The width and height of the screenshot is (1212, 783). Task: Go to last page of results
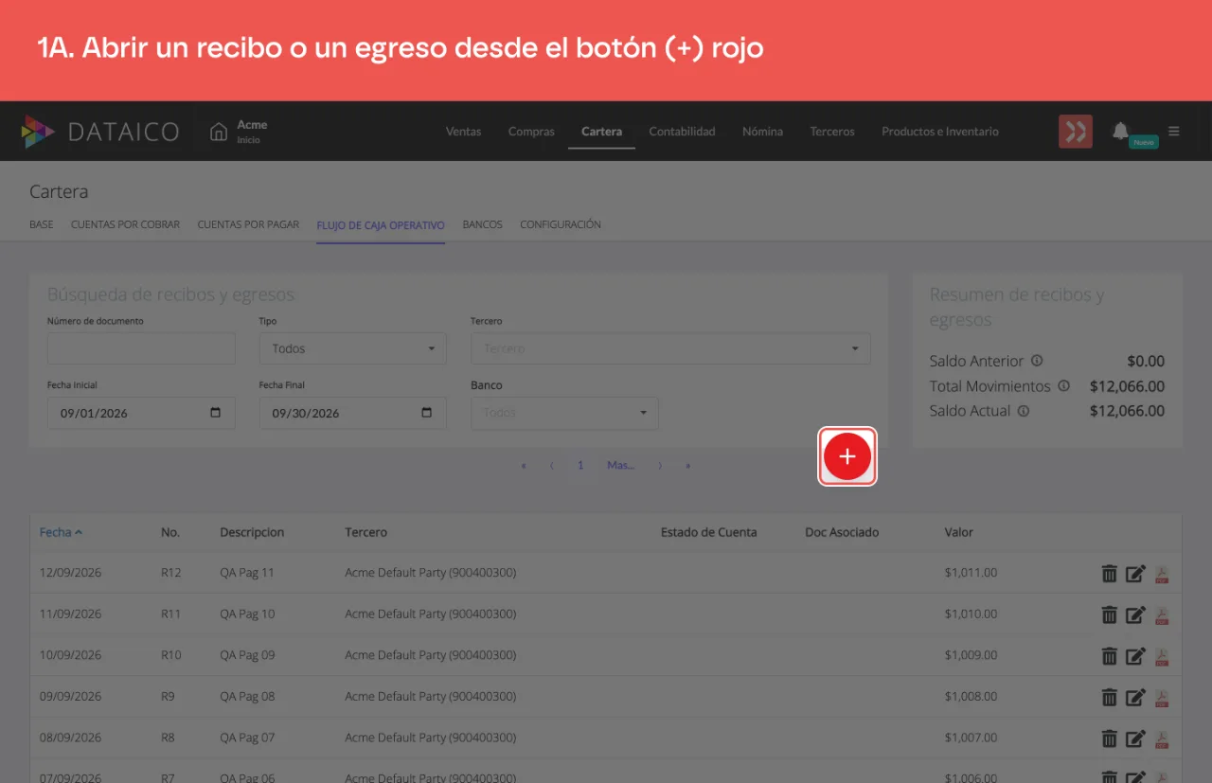[688, 466]
